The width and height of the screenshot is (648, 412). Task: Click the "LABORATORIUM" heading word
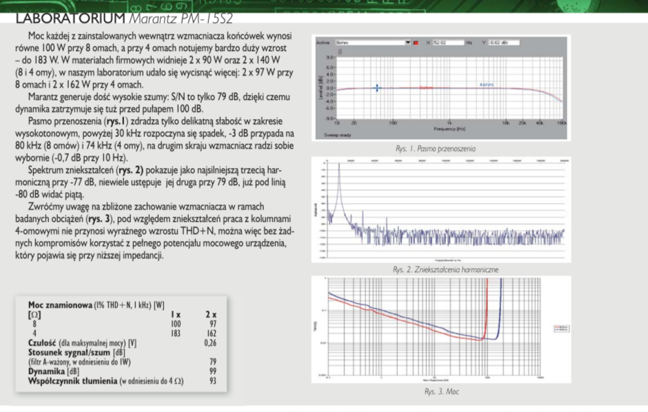pos(70,18)
